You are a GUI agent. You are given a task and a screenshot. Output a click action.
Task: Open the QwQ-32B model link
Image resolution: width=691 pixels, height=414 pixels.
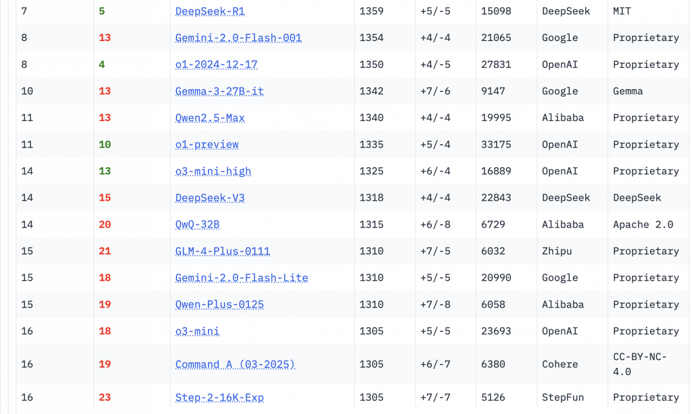198,224
